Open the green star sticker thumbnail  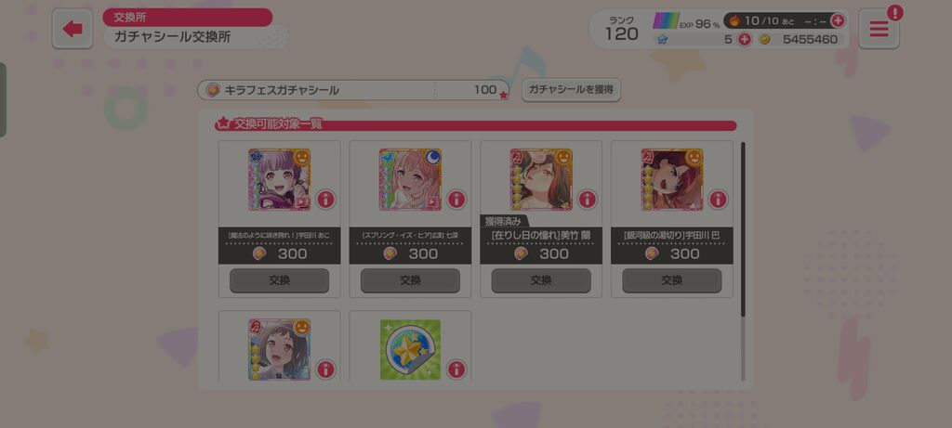pos(410,350)
